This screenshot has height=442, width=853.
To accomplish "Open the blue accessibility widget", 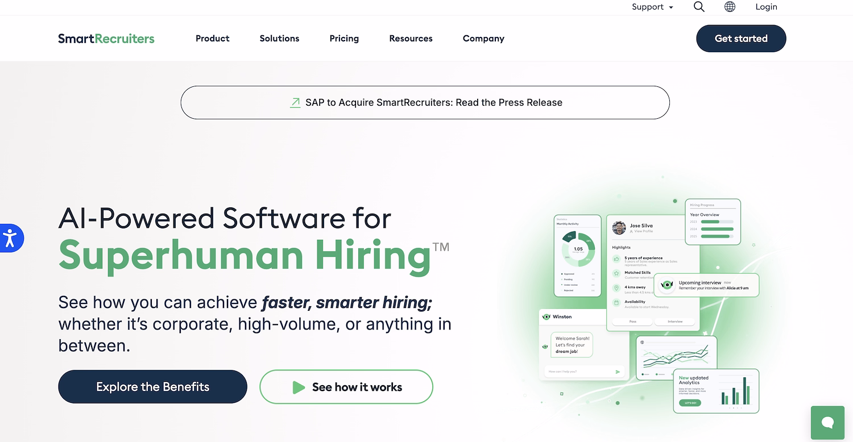I will (x=10, y=238).
